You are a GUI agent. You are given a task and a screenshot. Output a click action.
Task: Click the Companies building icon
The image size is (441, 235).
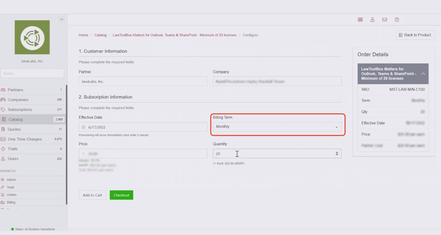tap(3, 100)
